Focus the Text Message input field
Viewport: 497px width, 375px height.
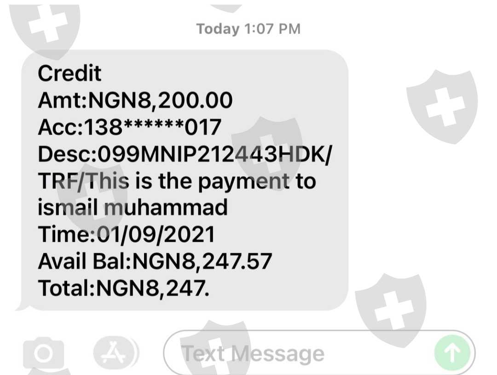[x=319, y=353]
